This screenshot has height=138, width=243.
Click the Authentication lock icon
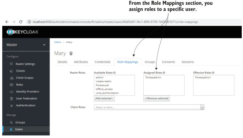(x=12, y=106)
